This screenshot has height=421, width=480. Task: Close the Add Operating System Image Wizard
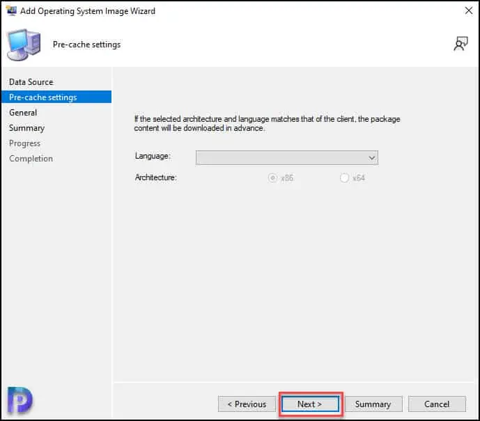468,10
